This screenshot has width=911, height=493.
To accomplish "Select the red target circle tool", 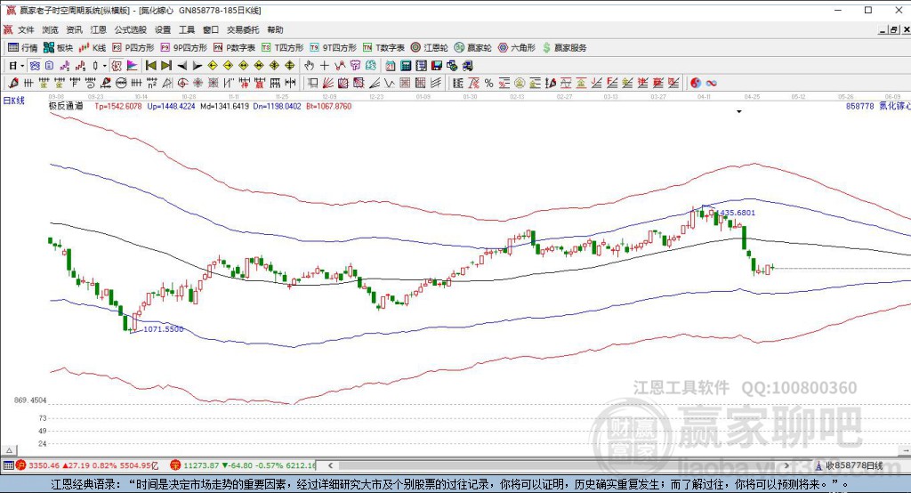I will coord(182,83).
